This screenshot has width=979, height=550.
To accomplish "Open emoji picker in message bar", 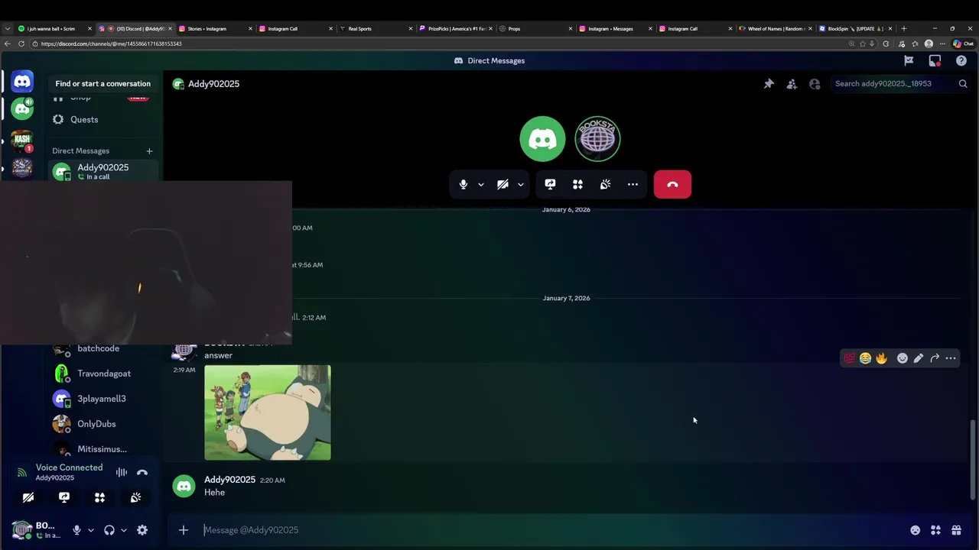I will tap(915, 530).
